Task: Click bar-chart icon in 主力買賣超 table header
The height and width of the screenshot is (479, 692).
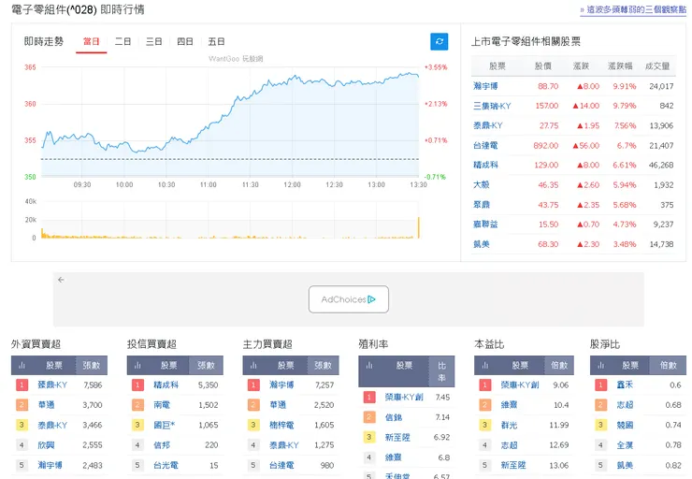Action: (253, 366)
